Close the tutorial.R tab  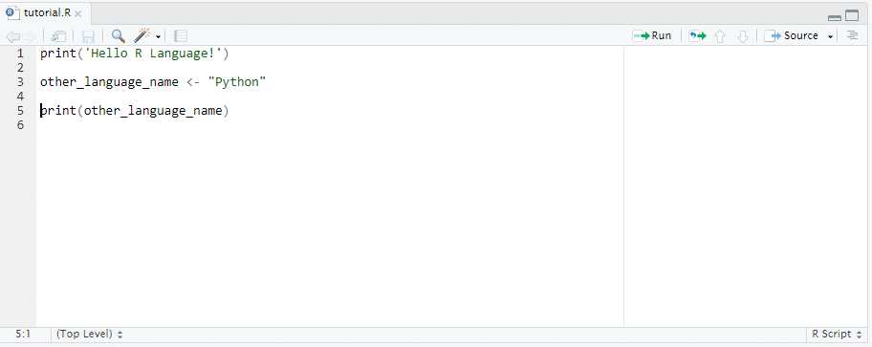click(x=77, y=14)
